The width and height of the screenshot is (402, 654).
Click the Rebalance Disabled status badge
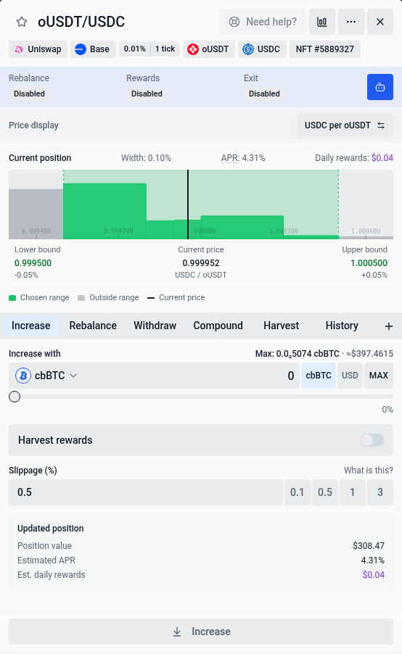[29, 94]
